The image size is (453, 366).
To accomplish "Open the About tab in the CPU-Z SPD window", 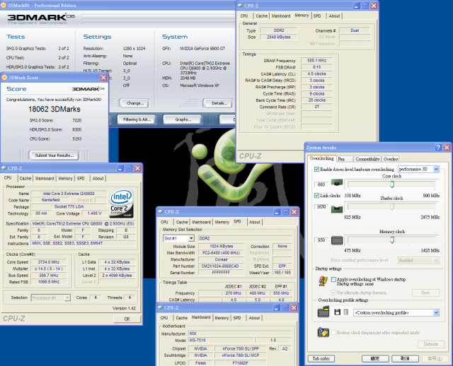I will (255, 222).
